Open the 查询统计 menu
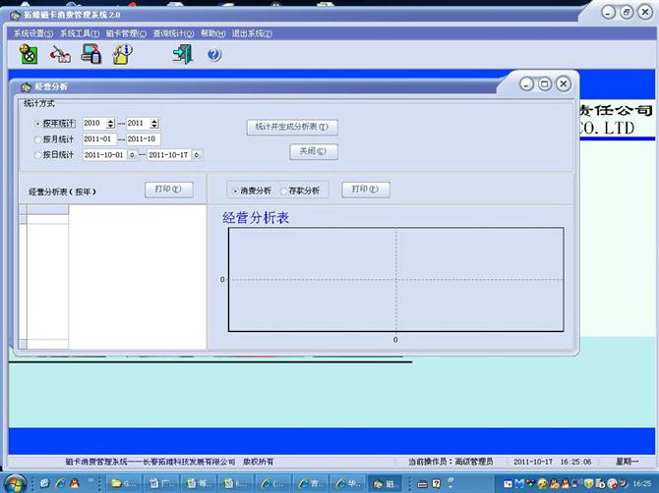 [173, 33]
